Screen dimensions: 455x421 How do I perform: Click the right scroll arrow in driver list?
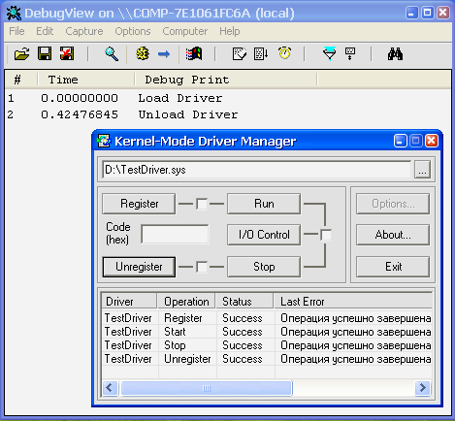tap(422, 388)
